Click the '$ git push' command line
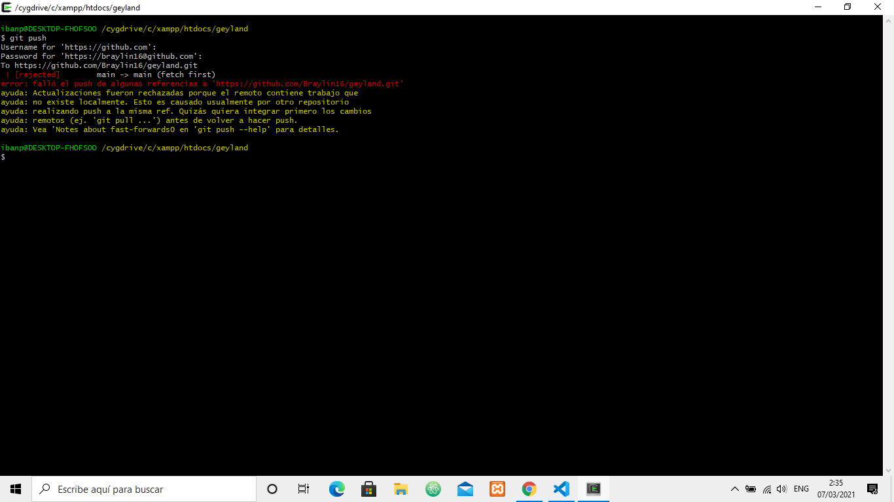Screen dimensions: 894x502 (x=24, y=38)
